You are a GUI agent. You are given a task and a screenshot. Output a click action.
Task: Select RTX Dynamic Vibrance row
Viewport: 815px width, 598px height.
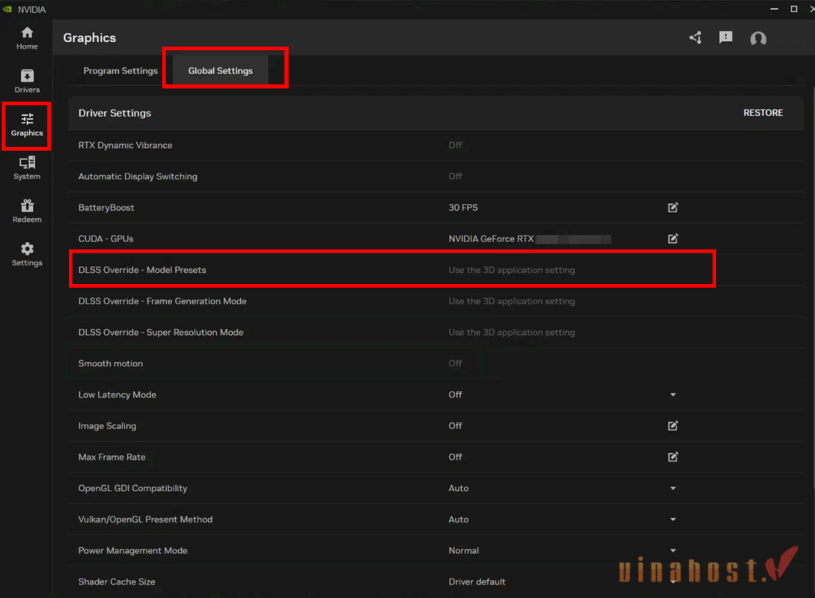pyautogui.click(x=436, y=145)
